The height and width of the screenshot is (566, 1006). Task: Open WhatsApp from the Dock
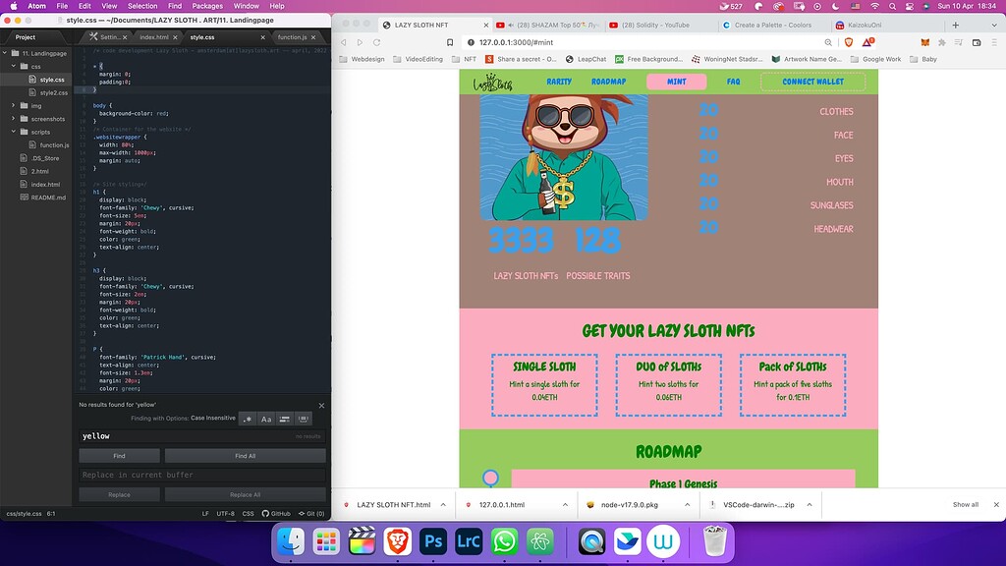coord(503,540)
